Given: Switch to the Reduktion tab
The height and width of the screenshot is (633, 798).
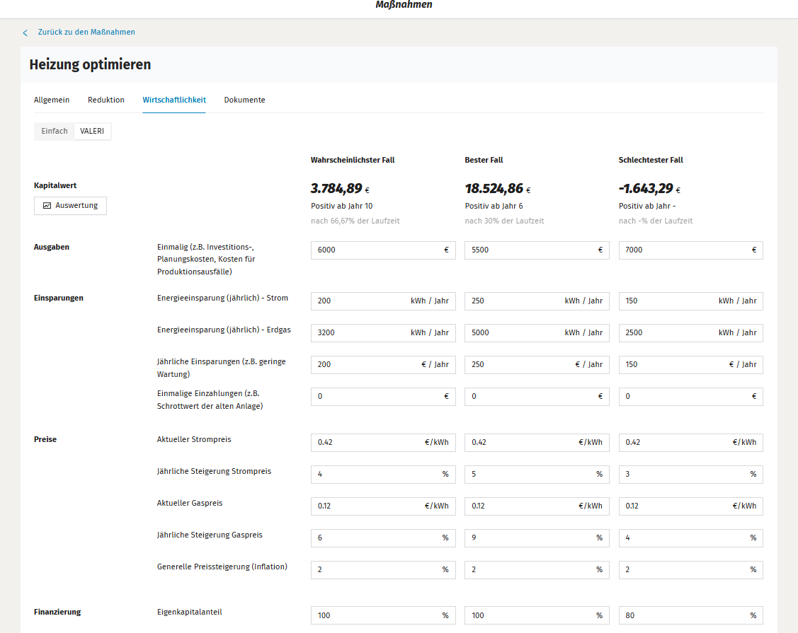Looking at the screenshot, I should click(106, 100).
